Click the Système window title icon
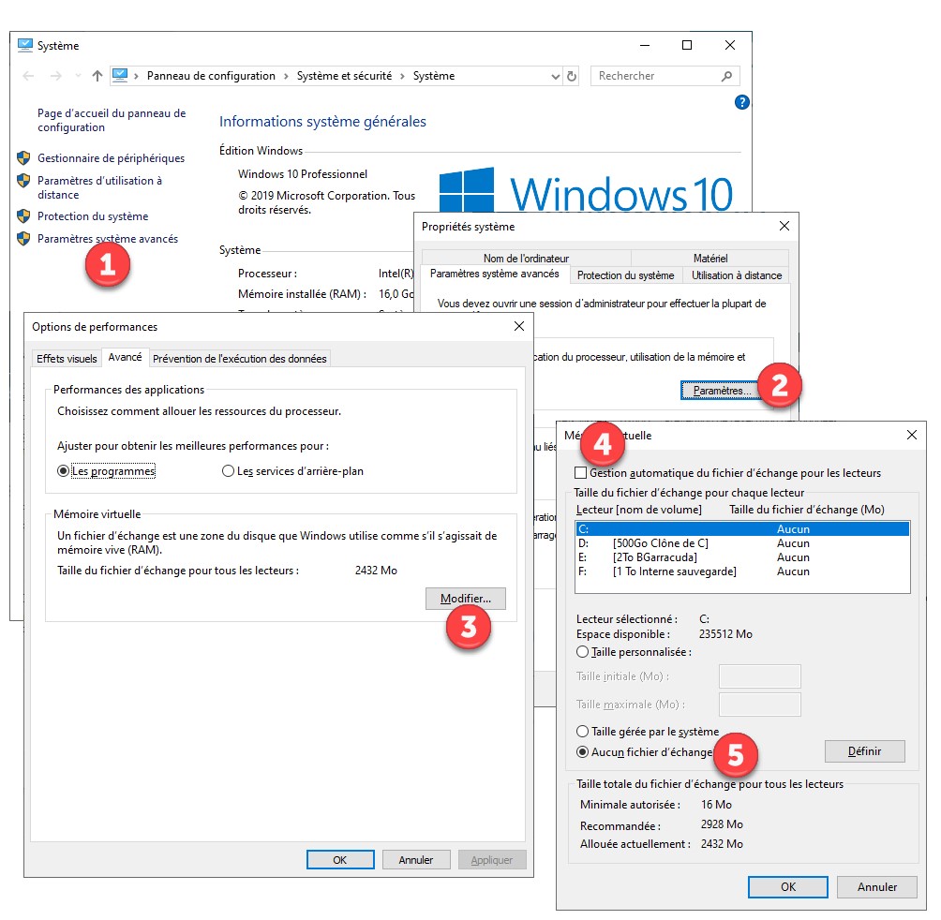 (25, 46)
